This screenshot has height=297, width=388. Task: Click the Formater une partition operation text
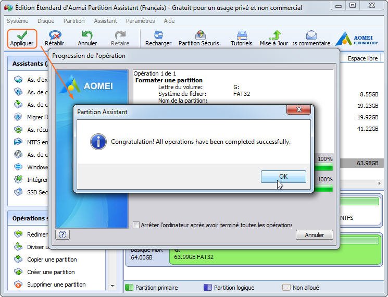(x=169, y=80)
